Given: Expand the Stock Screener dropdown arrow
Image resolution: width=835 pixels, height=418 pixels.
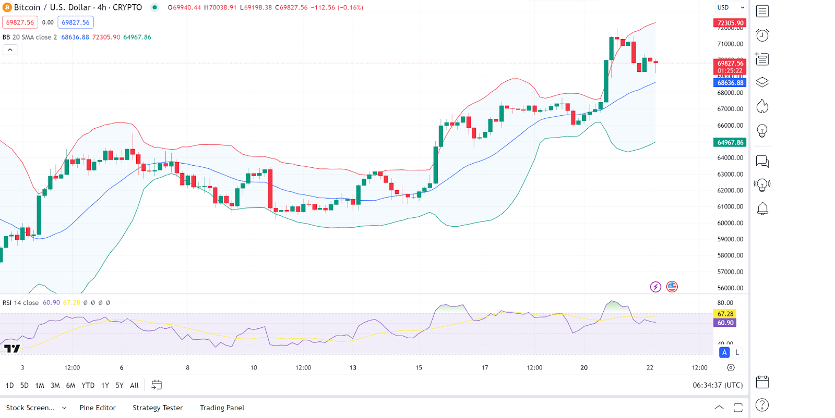Looking at the screenshot, I should point(64,408).
